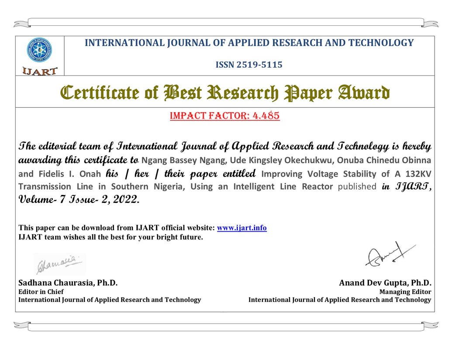Click the name Sadhana Chaurasia, Ph.D.
The image size is (452, 349).
pos(68,283)
